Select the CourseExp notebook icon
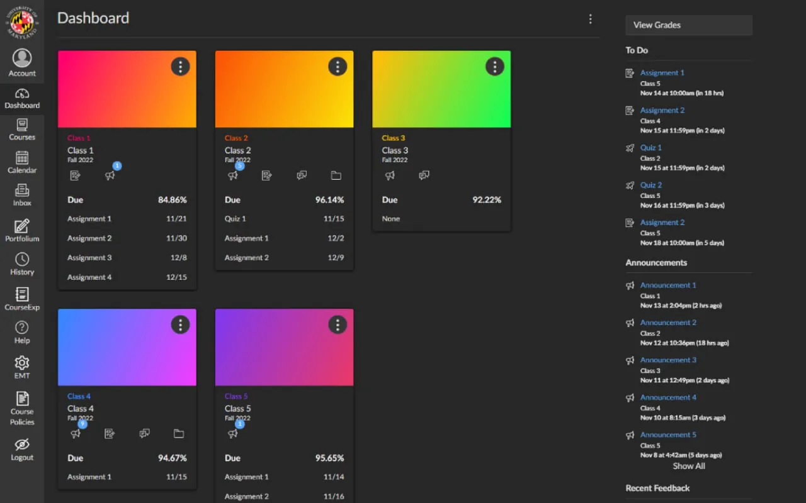Image resolution: width=806 pixels, height=503 pixels. click(22, 297)
